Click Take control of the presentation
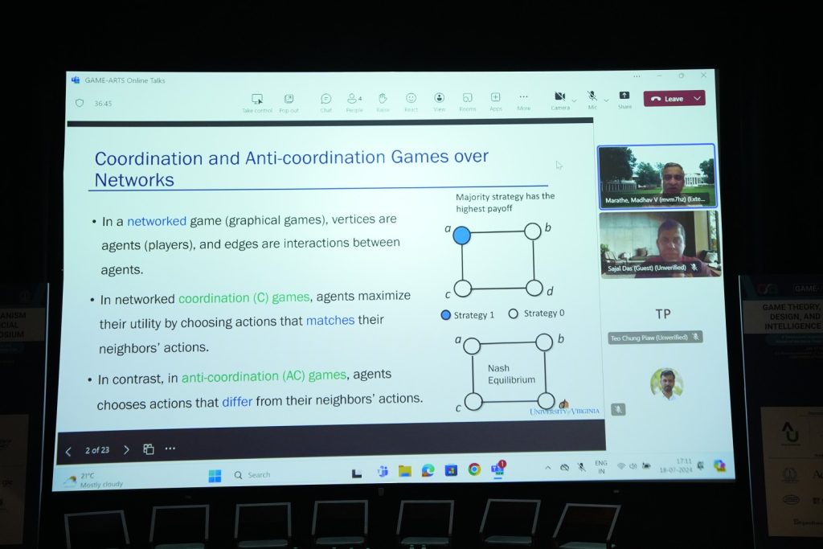 pyautogui.click(x=257, y=100)
